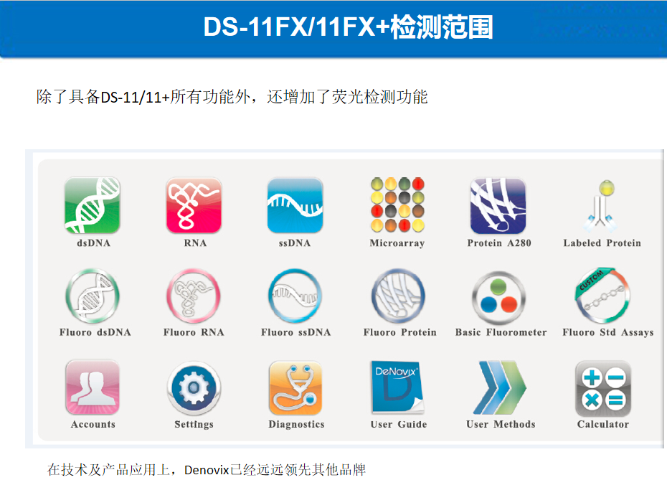Screen dimensions: 667x480
Task: Open the Microarray app
Action: [397, 204]
